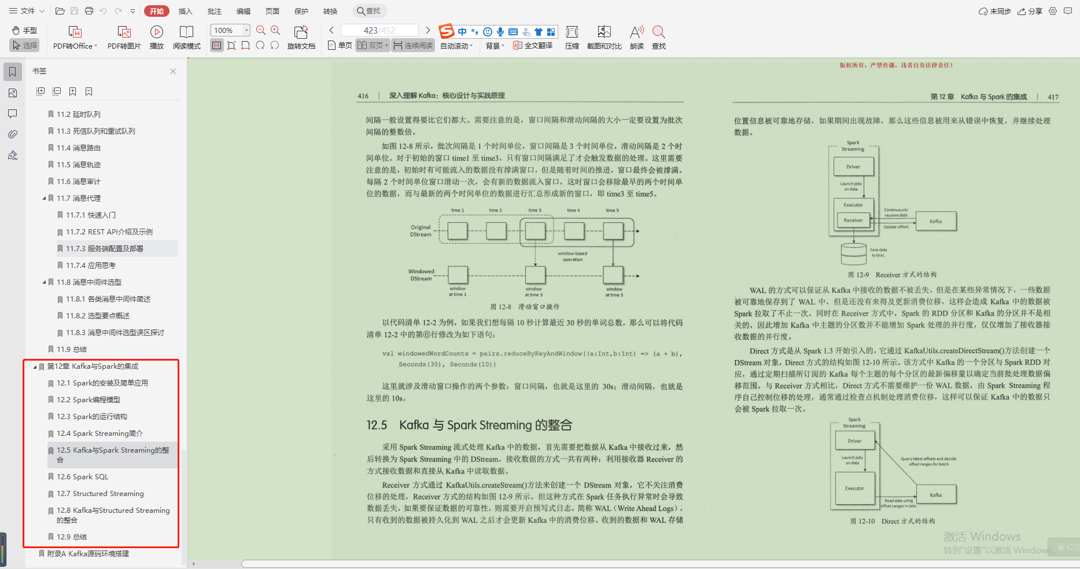Click the print icon

click(89, 11)
